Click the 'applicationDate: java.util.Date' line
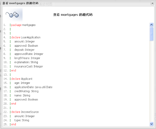The width and height of the screenshot is (156, 129). 33,87
